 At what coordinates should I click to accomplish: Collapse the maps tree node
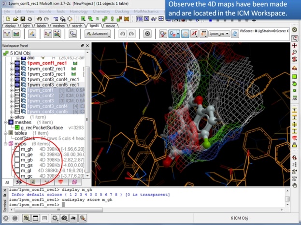[x=6, y=143]
